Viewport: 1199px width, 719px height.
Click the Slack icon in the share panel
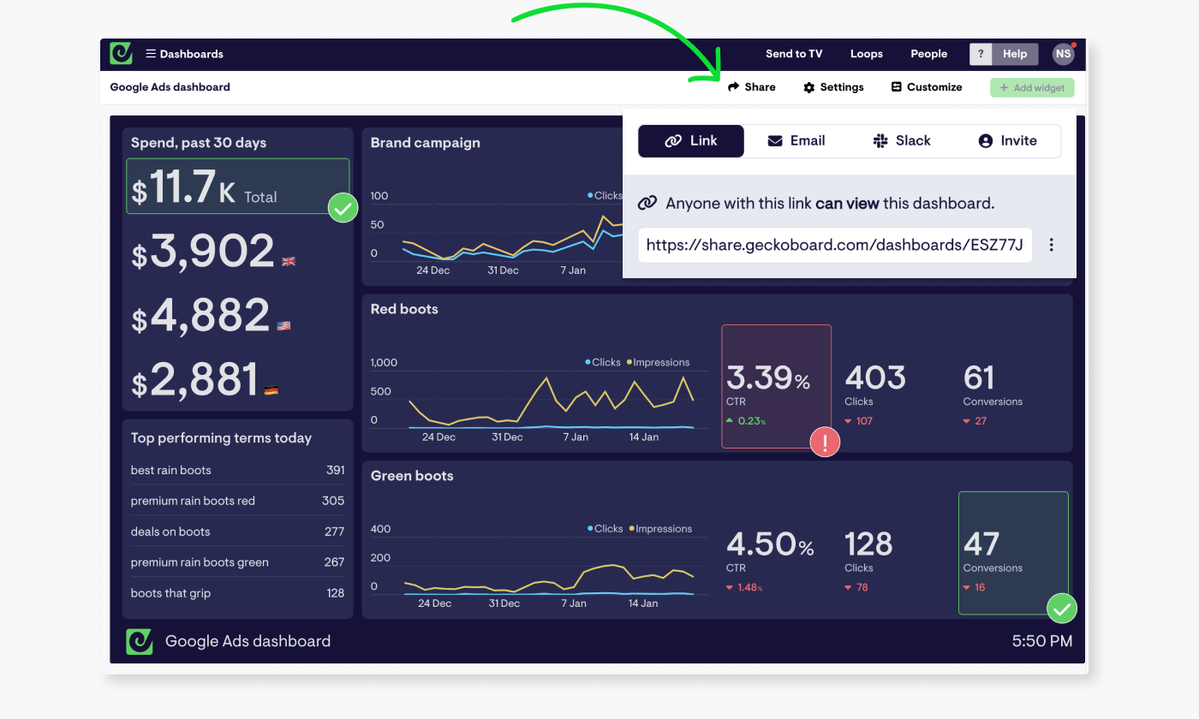click(881, 140)
